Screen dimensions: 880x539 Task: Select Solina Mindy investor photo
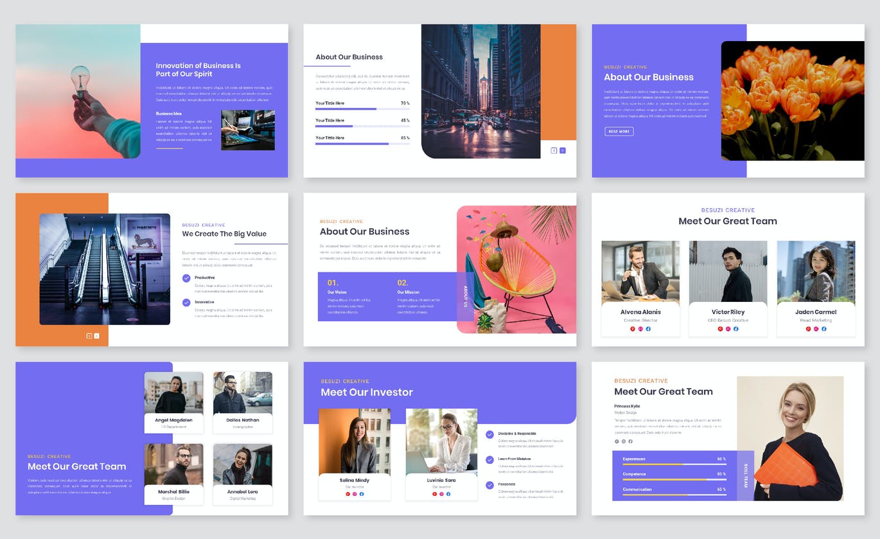pyautogui.click(x=355, y=442)
